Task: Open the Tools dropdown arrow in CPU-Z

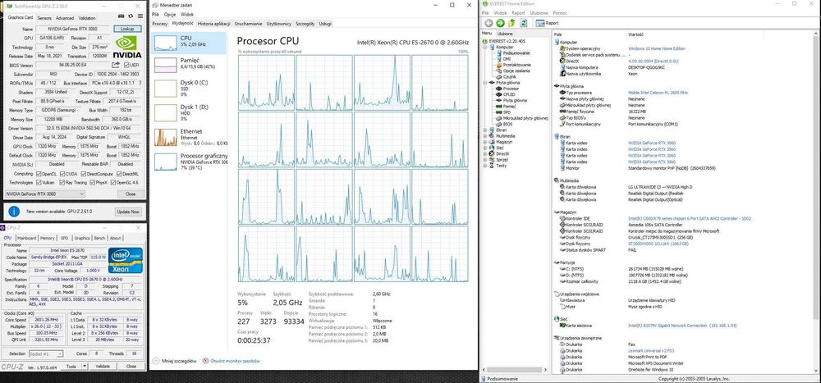Action: 85,367
